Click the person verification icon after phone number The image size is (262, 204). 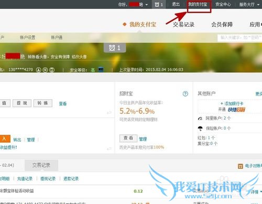[x=39, y=70]
